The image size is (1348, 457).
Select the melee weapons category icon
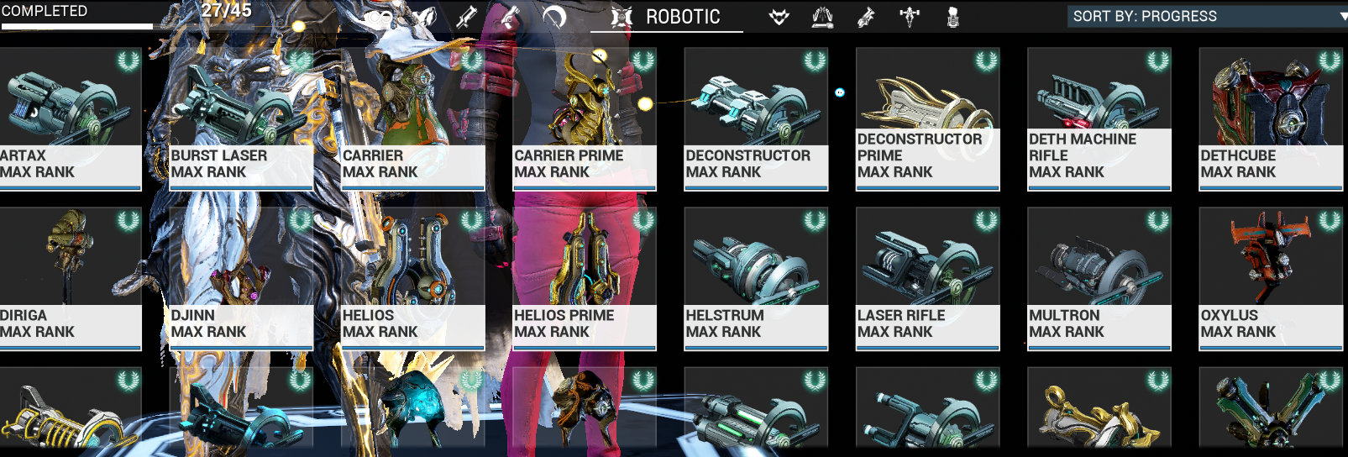[x=554, y=17]
